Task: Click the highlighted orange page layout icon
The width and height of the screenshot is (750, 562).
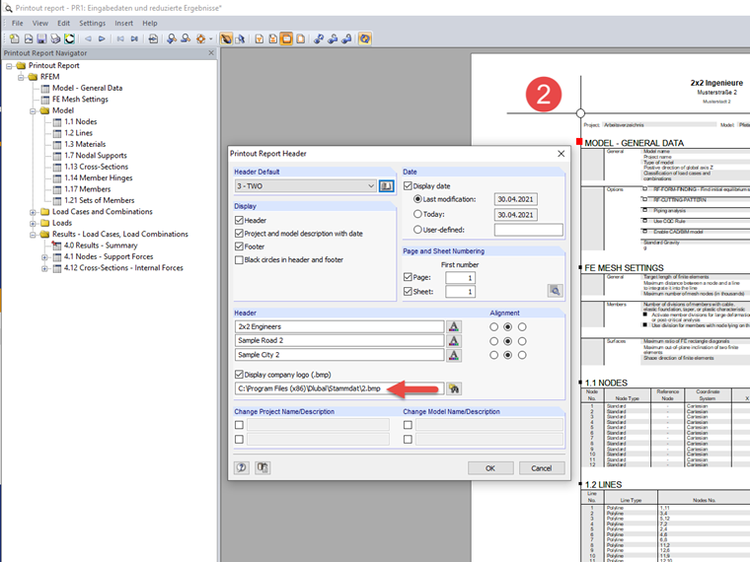Action: (286, 38)
